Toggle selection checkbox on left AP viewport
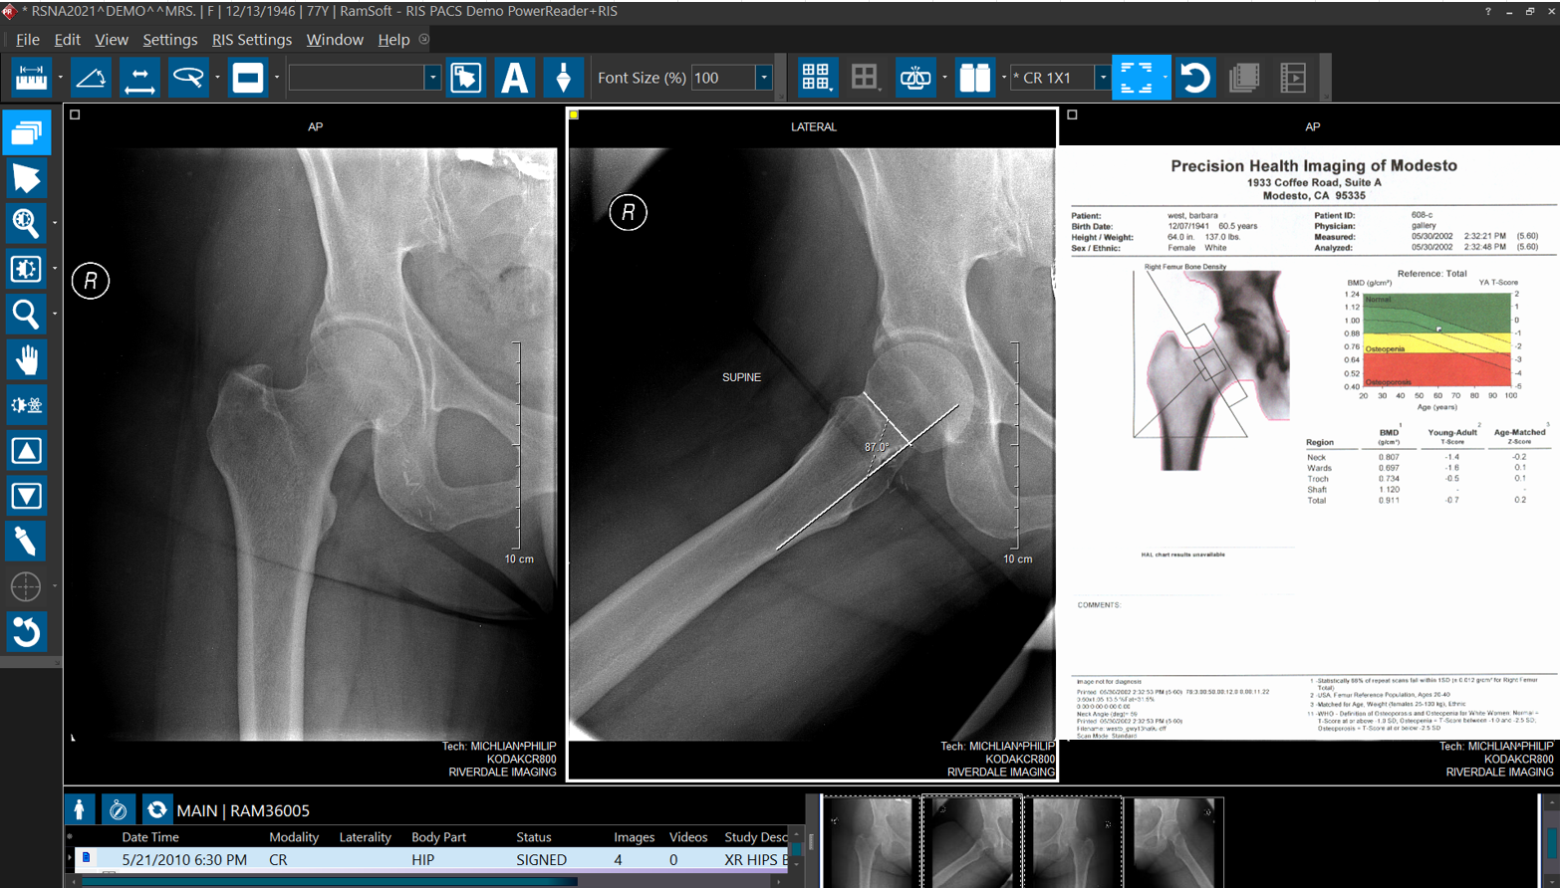Screen dimensions: 1560x888 pos(75,114)
